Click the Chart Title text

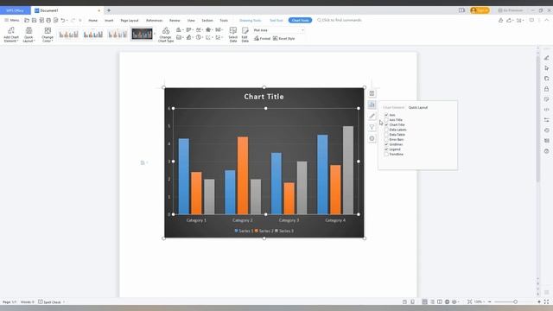click(264, 97)
